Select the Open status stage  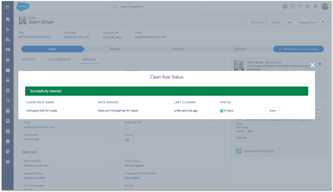click(x=52, y=49)
